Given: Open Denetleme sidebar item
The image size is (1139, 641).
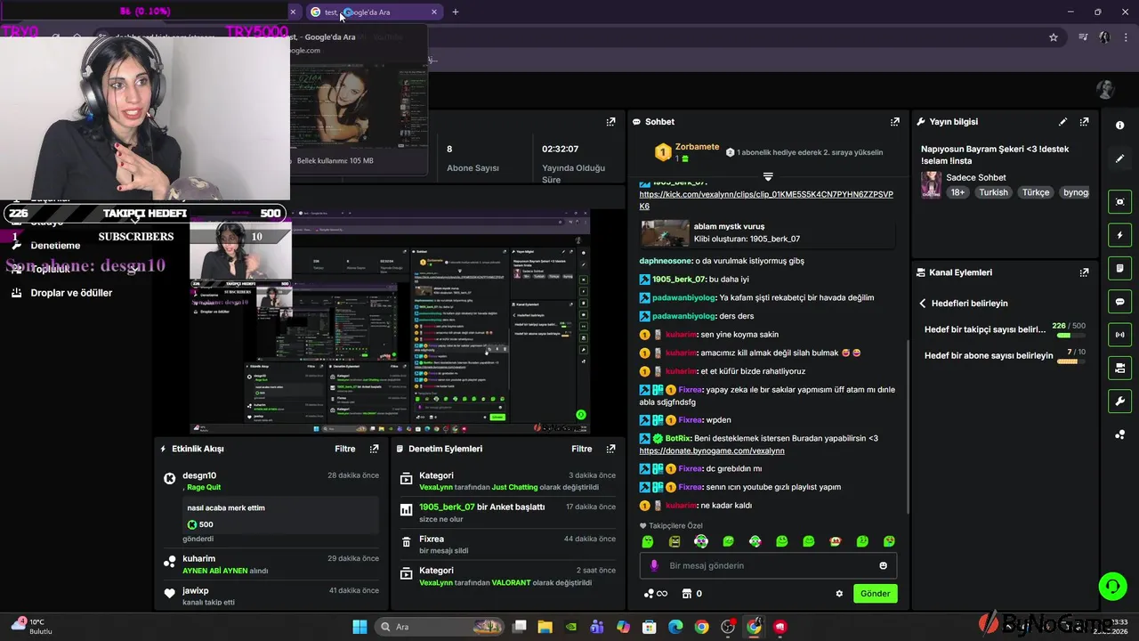Looking at the screenshot, I should point(55,246).
